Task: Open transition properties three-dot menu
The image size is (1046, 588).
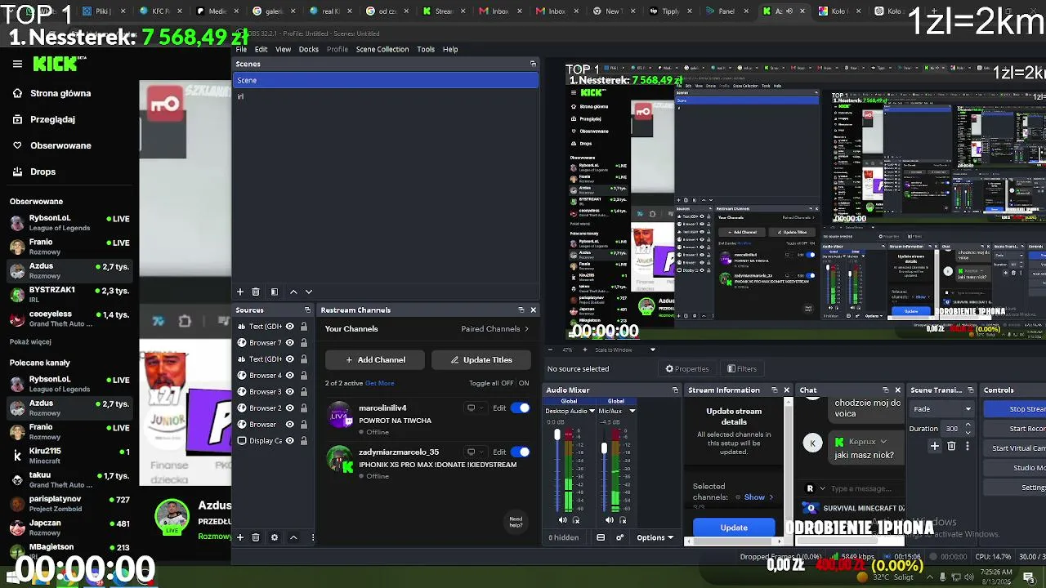Action: tap(968, 446)
